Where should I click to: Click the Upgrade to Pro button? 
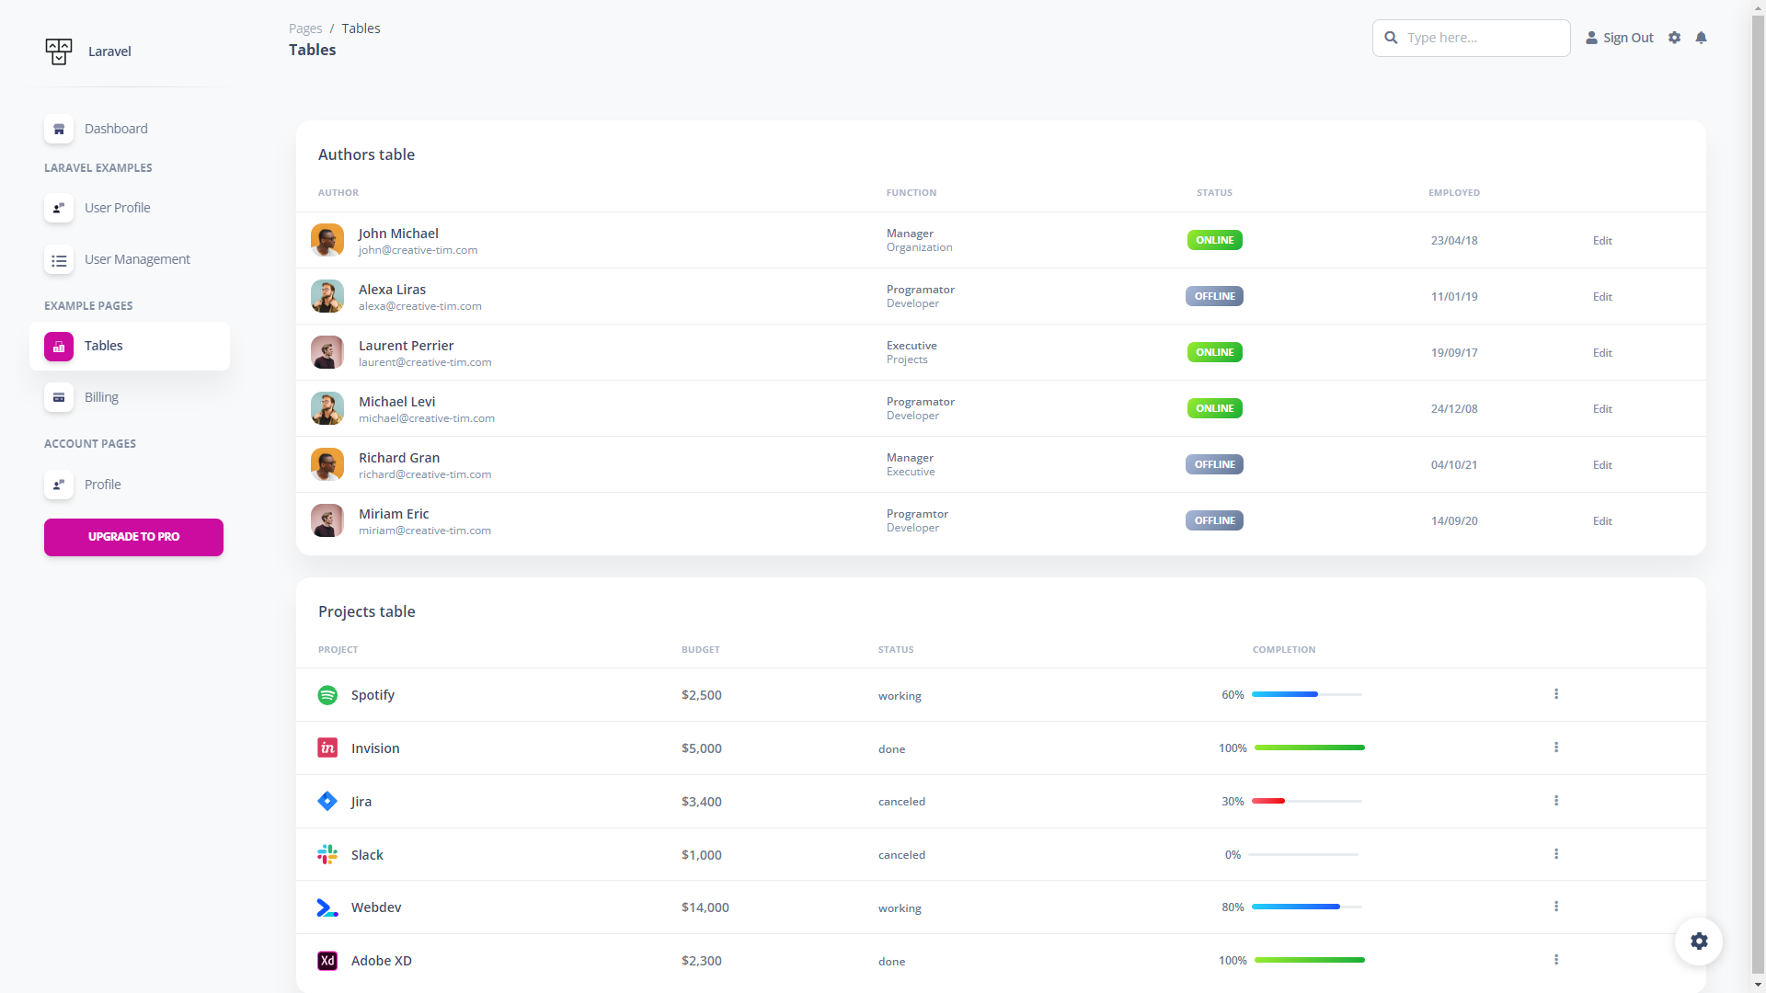click(133, 537)
